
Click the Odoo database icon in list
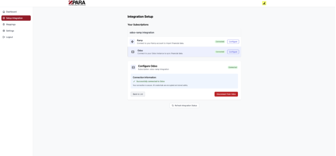click(x=133, y=52)
